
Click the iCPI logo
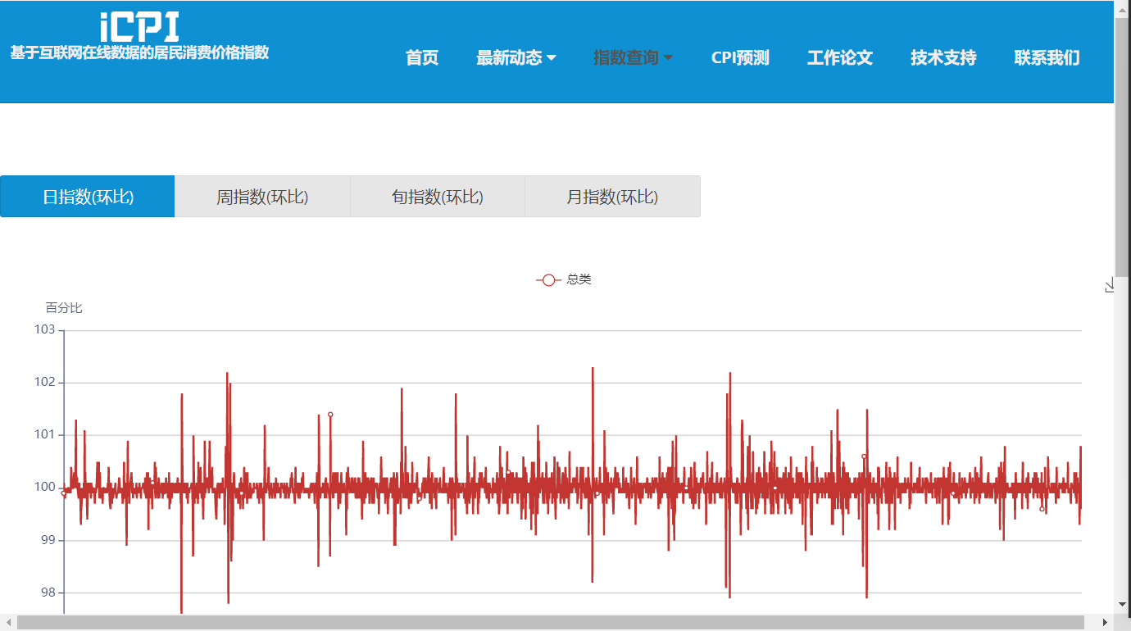point(139,27)
